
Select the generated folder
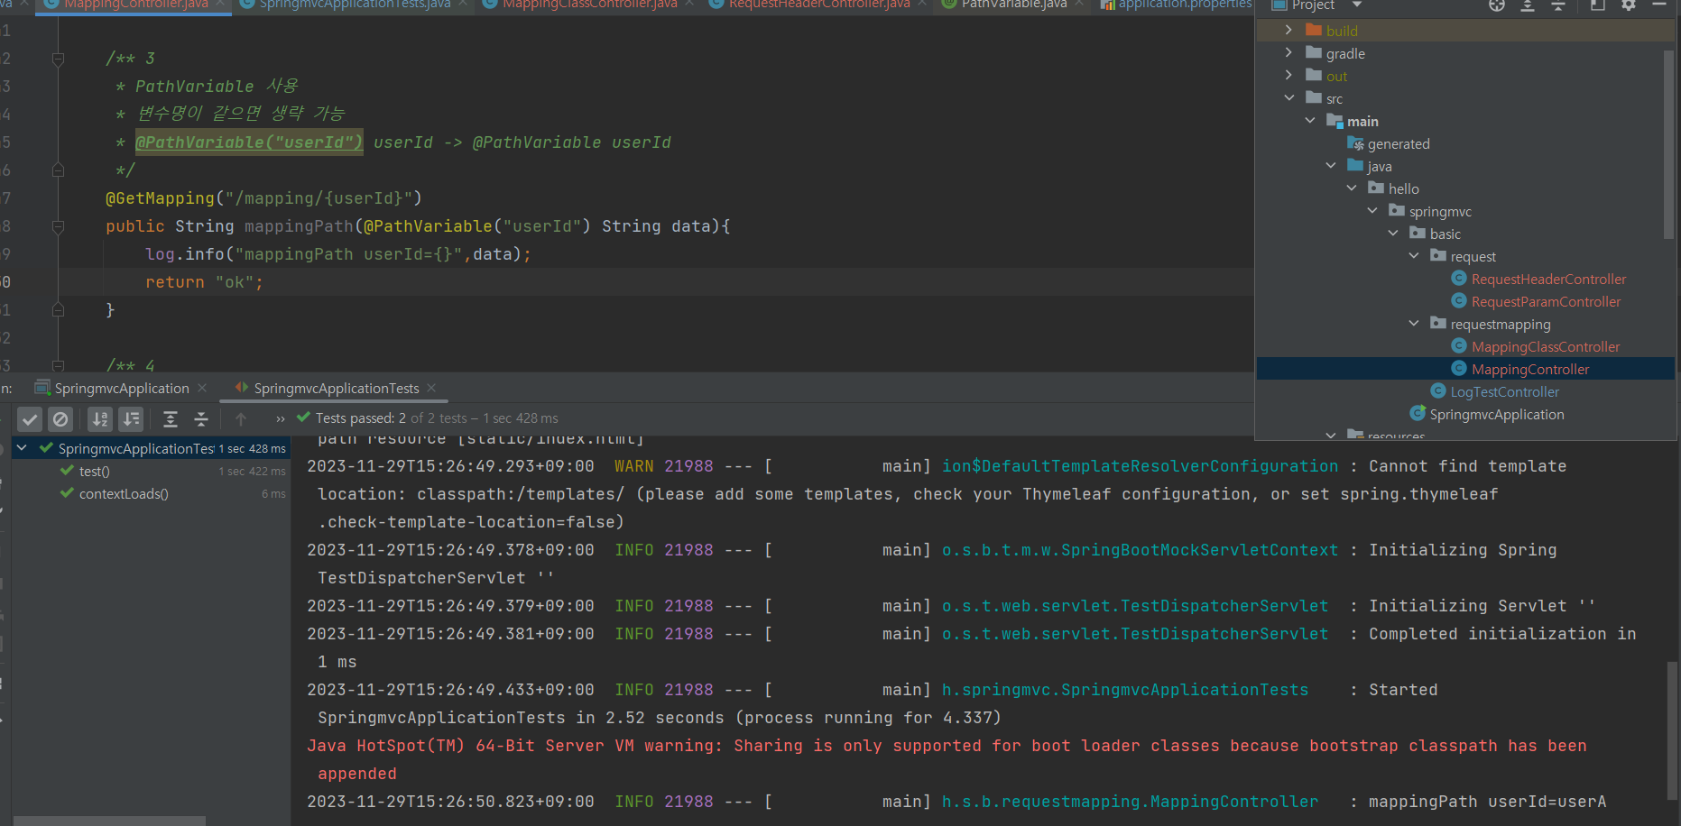click(x=1399, y=144)
